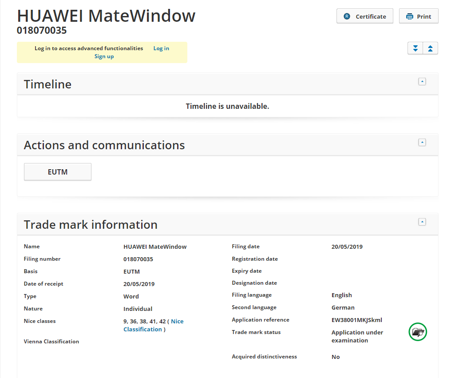This screenshot has height=378, width=451.
Task: Open the Nice Classification link
Action: (x=154, y=325)
